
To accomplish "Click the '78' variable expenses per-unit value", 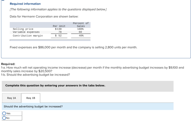I will click(x=60, y=32).
